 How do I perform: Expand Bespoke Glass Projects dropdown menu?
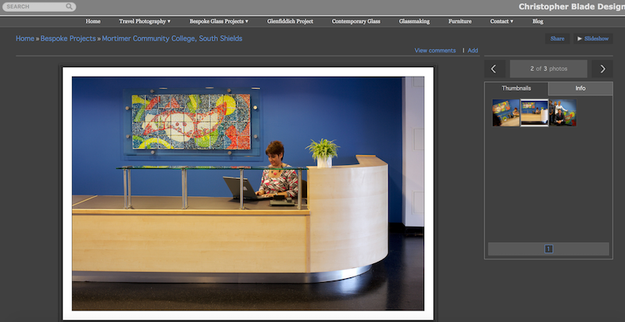click(219, 21)
